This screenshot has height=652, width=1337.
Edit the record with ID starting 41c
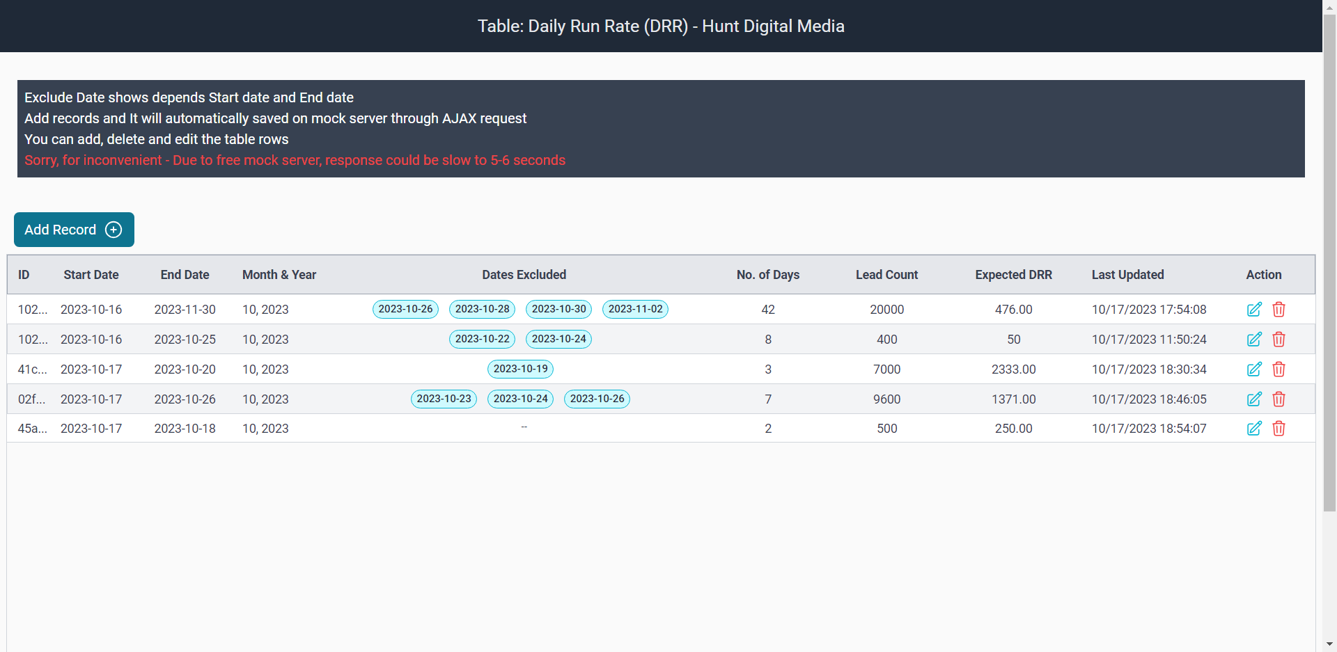(1255, 369)
